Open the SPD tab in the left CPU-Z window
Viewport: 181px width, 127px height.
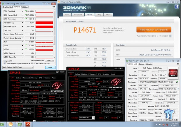[41, 78]
